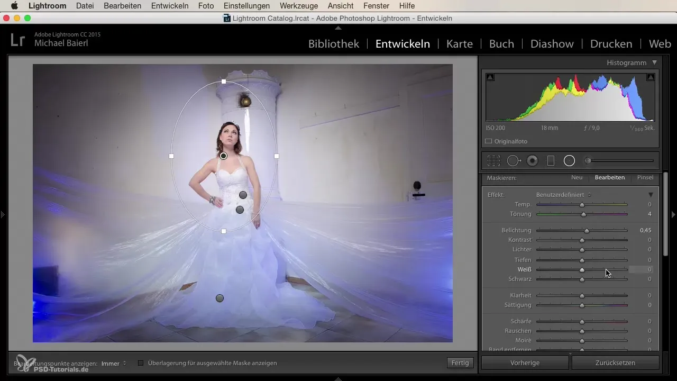Click the Weiß value field
This screenshot has width=677, height=381.
(x=641, y=270)
